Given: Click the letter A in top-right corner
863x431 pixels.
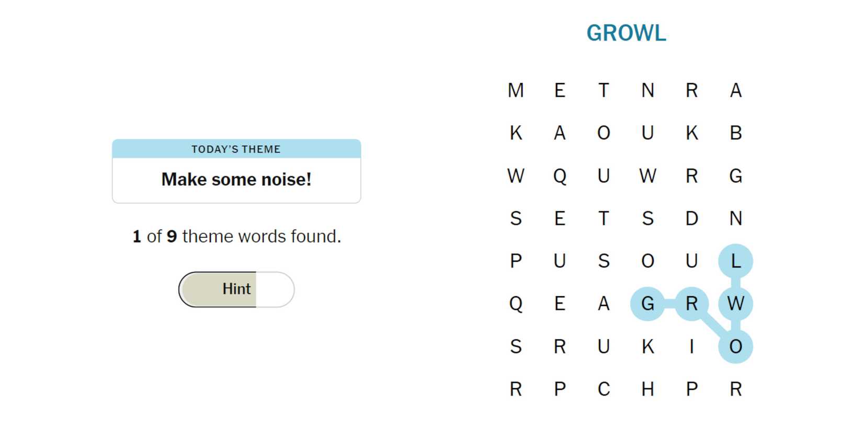Looking at the screenshot, I should pyautogui.click(x=735, y=90).
